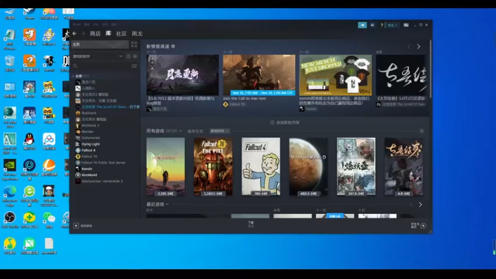Click the teal announcements megaphone button

tap(362, 25)
